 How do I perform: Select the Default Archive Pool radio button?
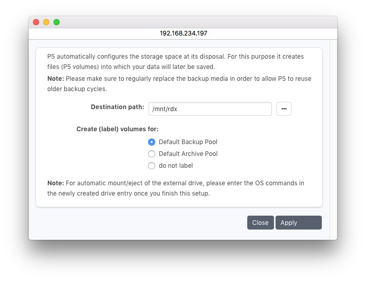coord(152,154)
